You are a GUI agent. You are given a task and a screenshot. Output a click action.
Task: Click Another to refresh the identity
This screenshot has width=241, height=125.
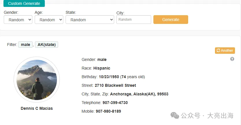[x=225, y=51]
